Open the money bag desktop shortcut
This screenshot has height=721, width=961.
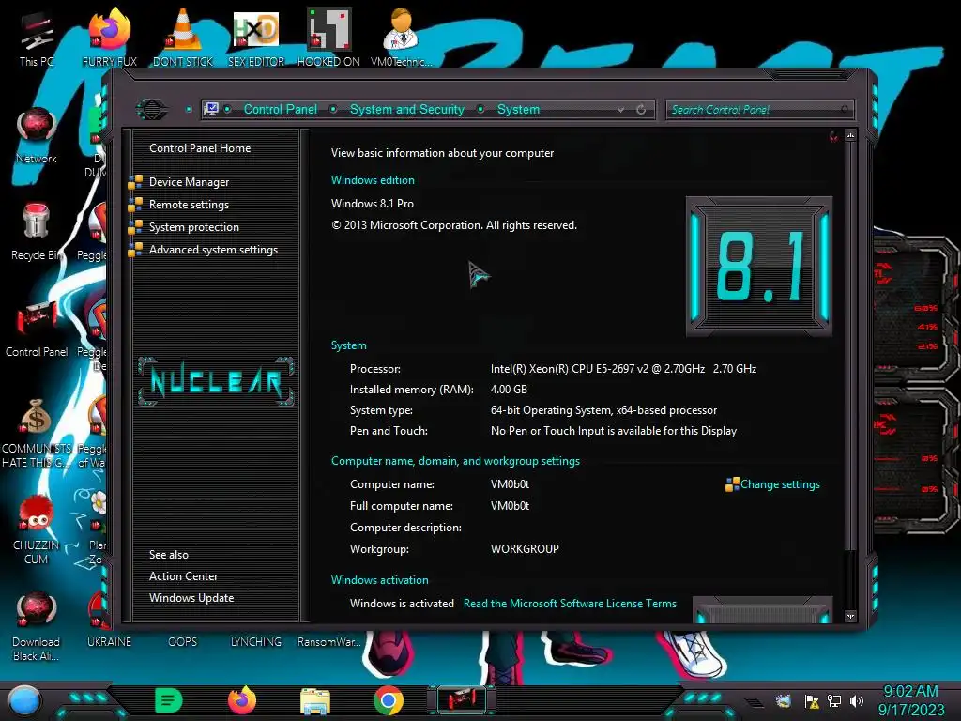point(37,433)
